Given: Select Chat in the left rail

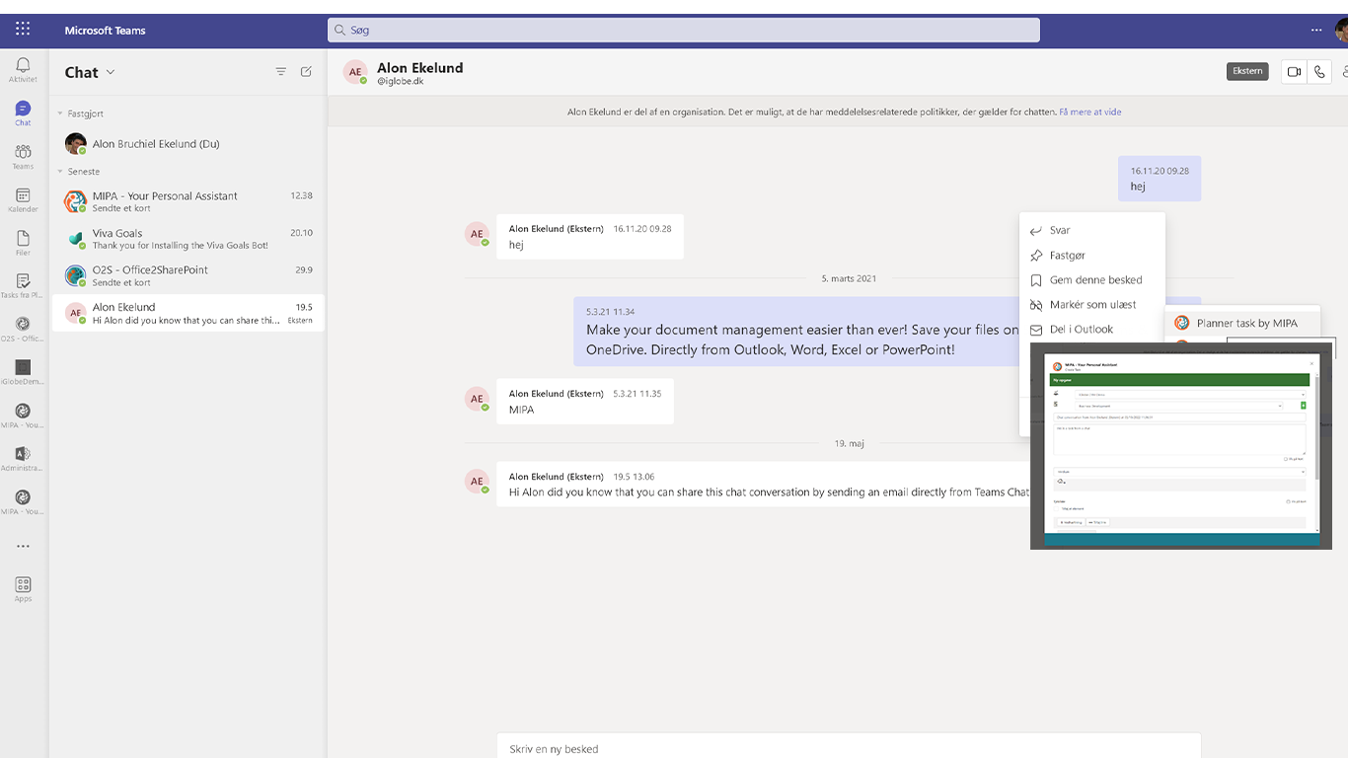Looking at the screenshot, I should (x=23, y=114).
